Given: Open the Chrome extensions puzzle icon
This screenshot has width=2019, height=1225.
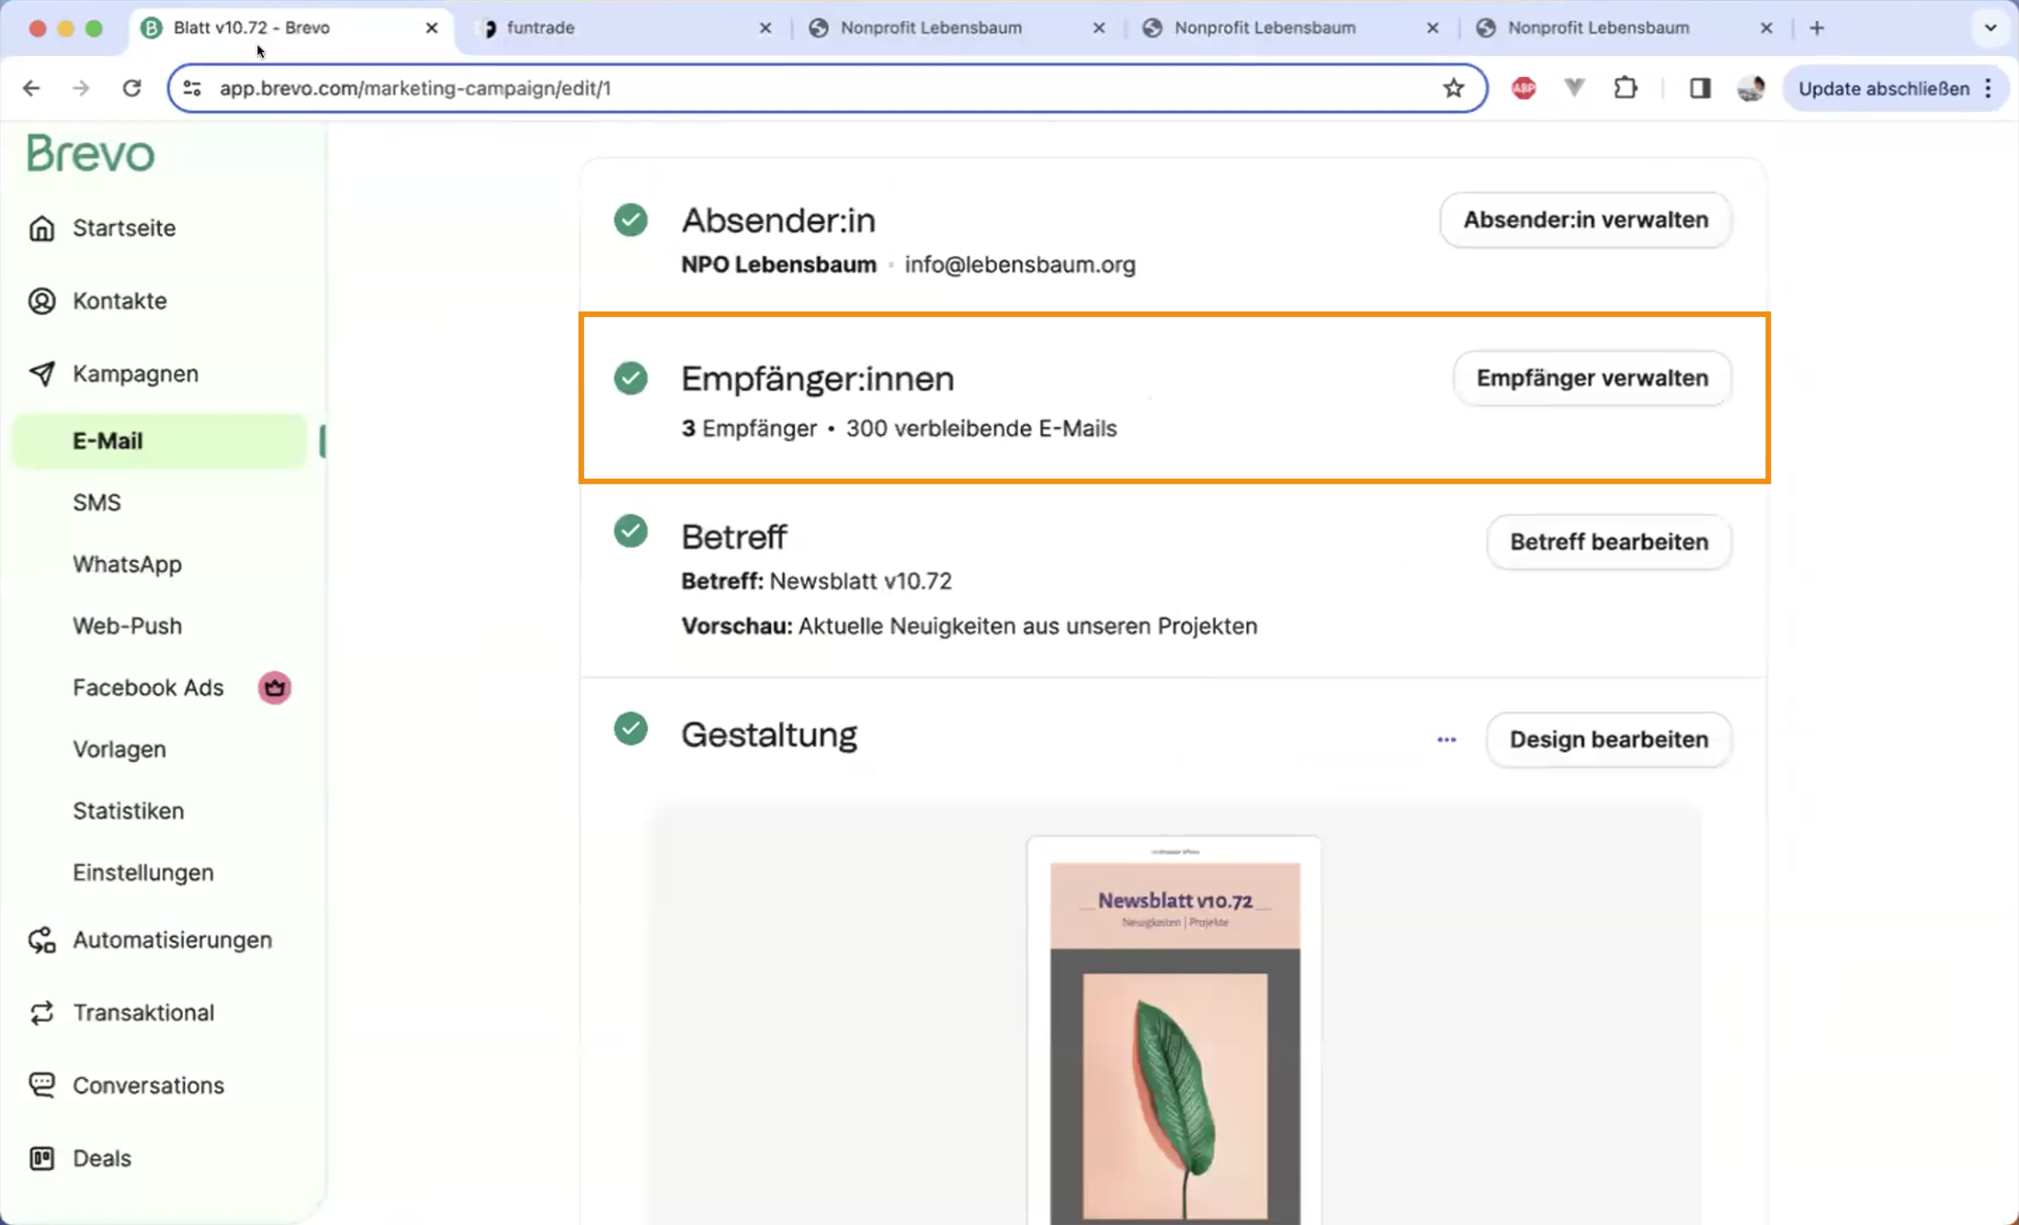Looking at the screenshot, I should pos(1625,88).
